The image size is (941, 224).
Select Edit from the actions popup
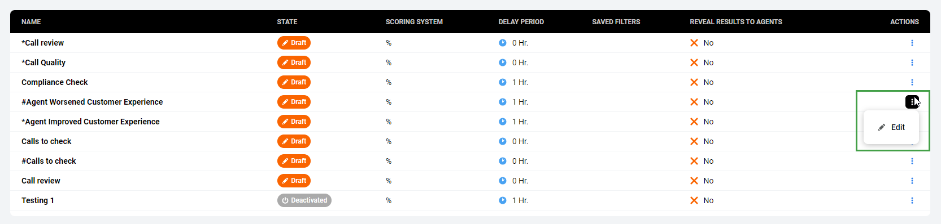click(x=891, y=127)
